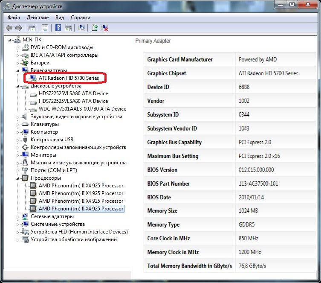Click the Порты (COM и LPT) port icon
This screenshot has height=283, width=321.
click(x=25, y=170)
